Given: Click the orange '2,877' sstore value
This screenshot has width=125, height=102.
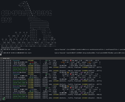Looking at the screenshot, I should point(89,62).
